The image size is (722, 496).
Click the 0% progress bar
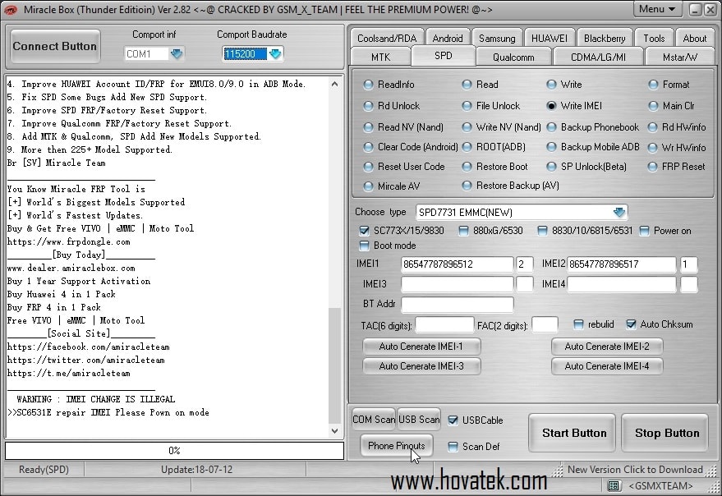[x=174, y=451]
